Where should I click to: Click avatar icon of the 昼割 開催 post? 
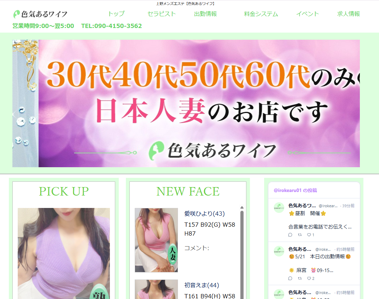(x=279, y=208)
